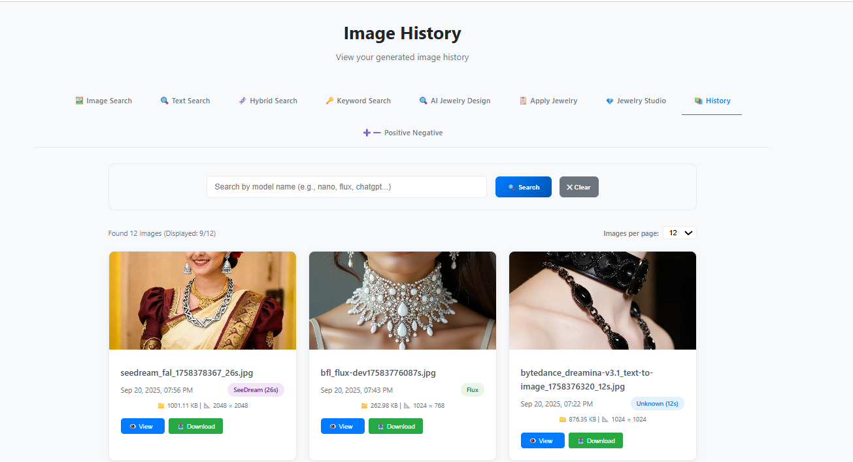853x462 pixels.
Task: Click the Image Search picture icon
Action: 79,100
